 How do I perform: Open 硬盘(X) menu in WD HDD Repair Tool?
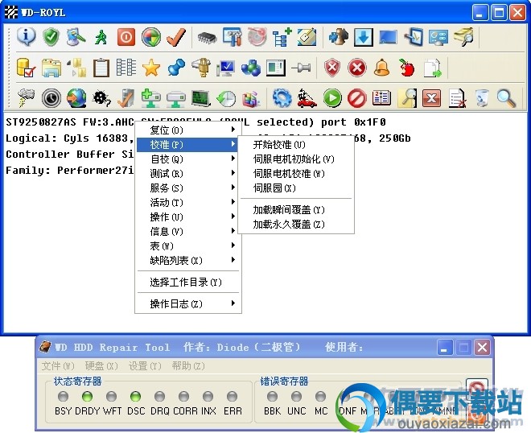pos(101,366)
